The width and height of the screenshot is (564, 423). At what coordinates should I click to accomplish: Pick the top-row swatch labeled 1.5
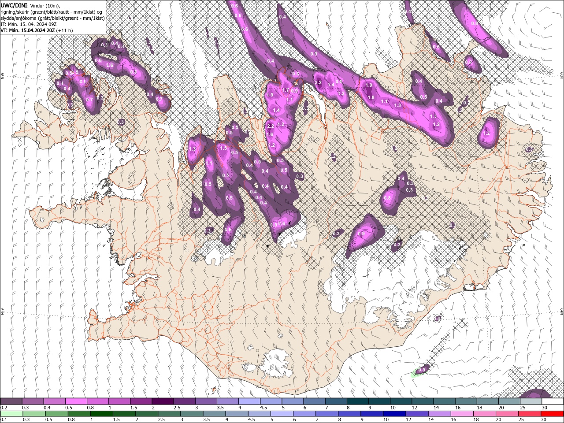click(x=141, y=401)
